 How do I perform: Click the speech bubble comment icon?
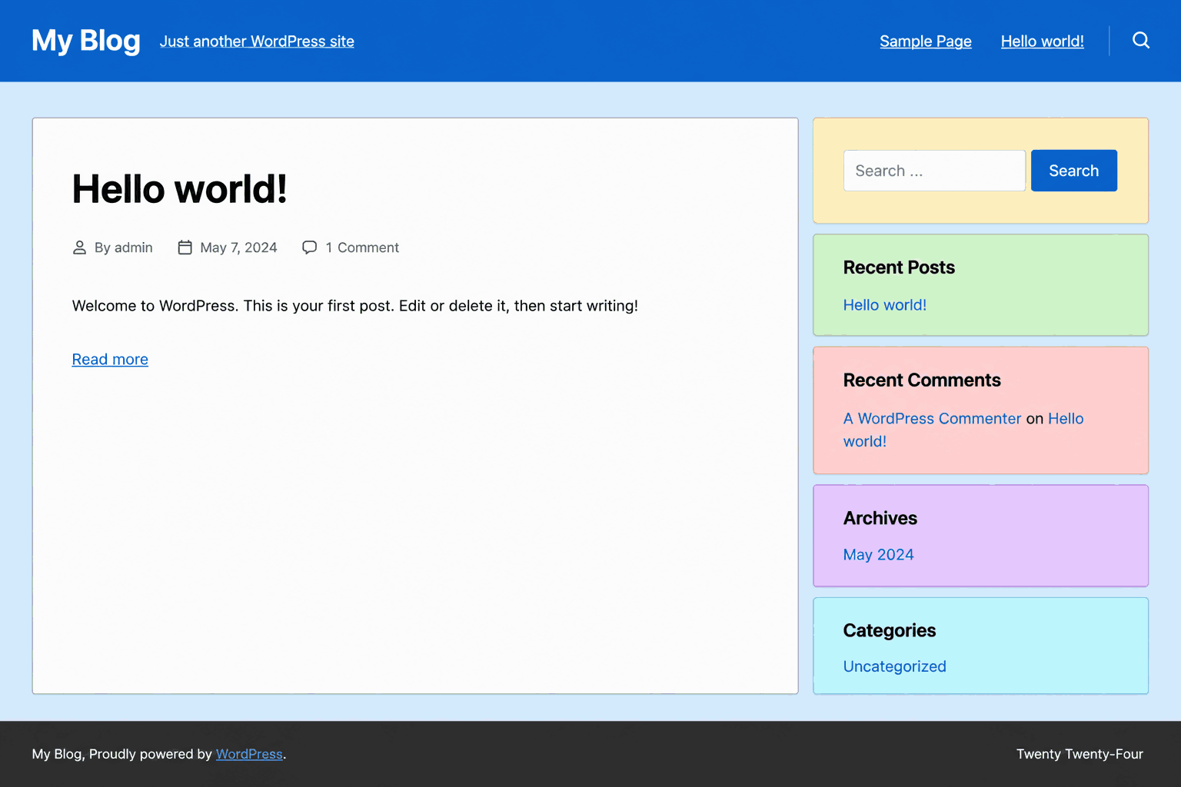pyautogui.click(x=309, y=247)
